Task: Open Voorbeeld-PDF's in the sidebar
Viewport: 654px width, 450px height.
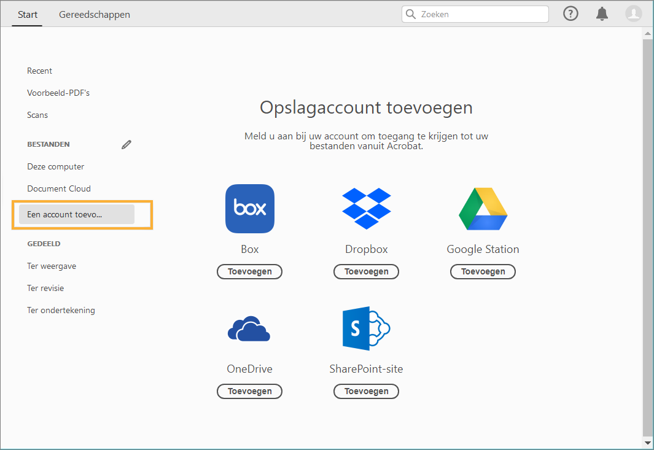Action: (58, 93)
